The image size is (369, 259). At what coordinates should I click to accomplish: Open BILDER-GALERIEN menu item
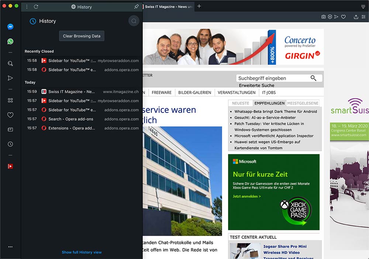[194, 92]
